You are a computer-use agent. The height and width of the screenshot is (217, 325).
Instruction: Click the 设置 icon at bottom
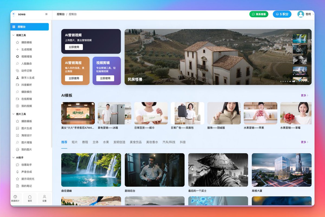pos(44,199)
